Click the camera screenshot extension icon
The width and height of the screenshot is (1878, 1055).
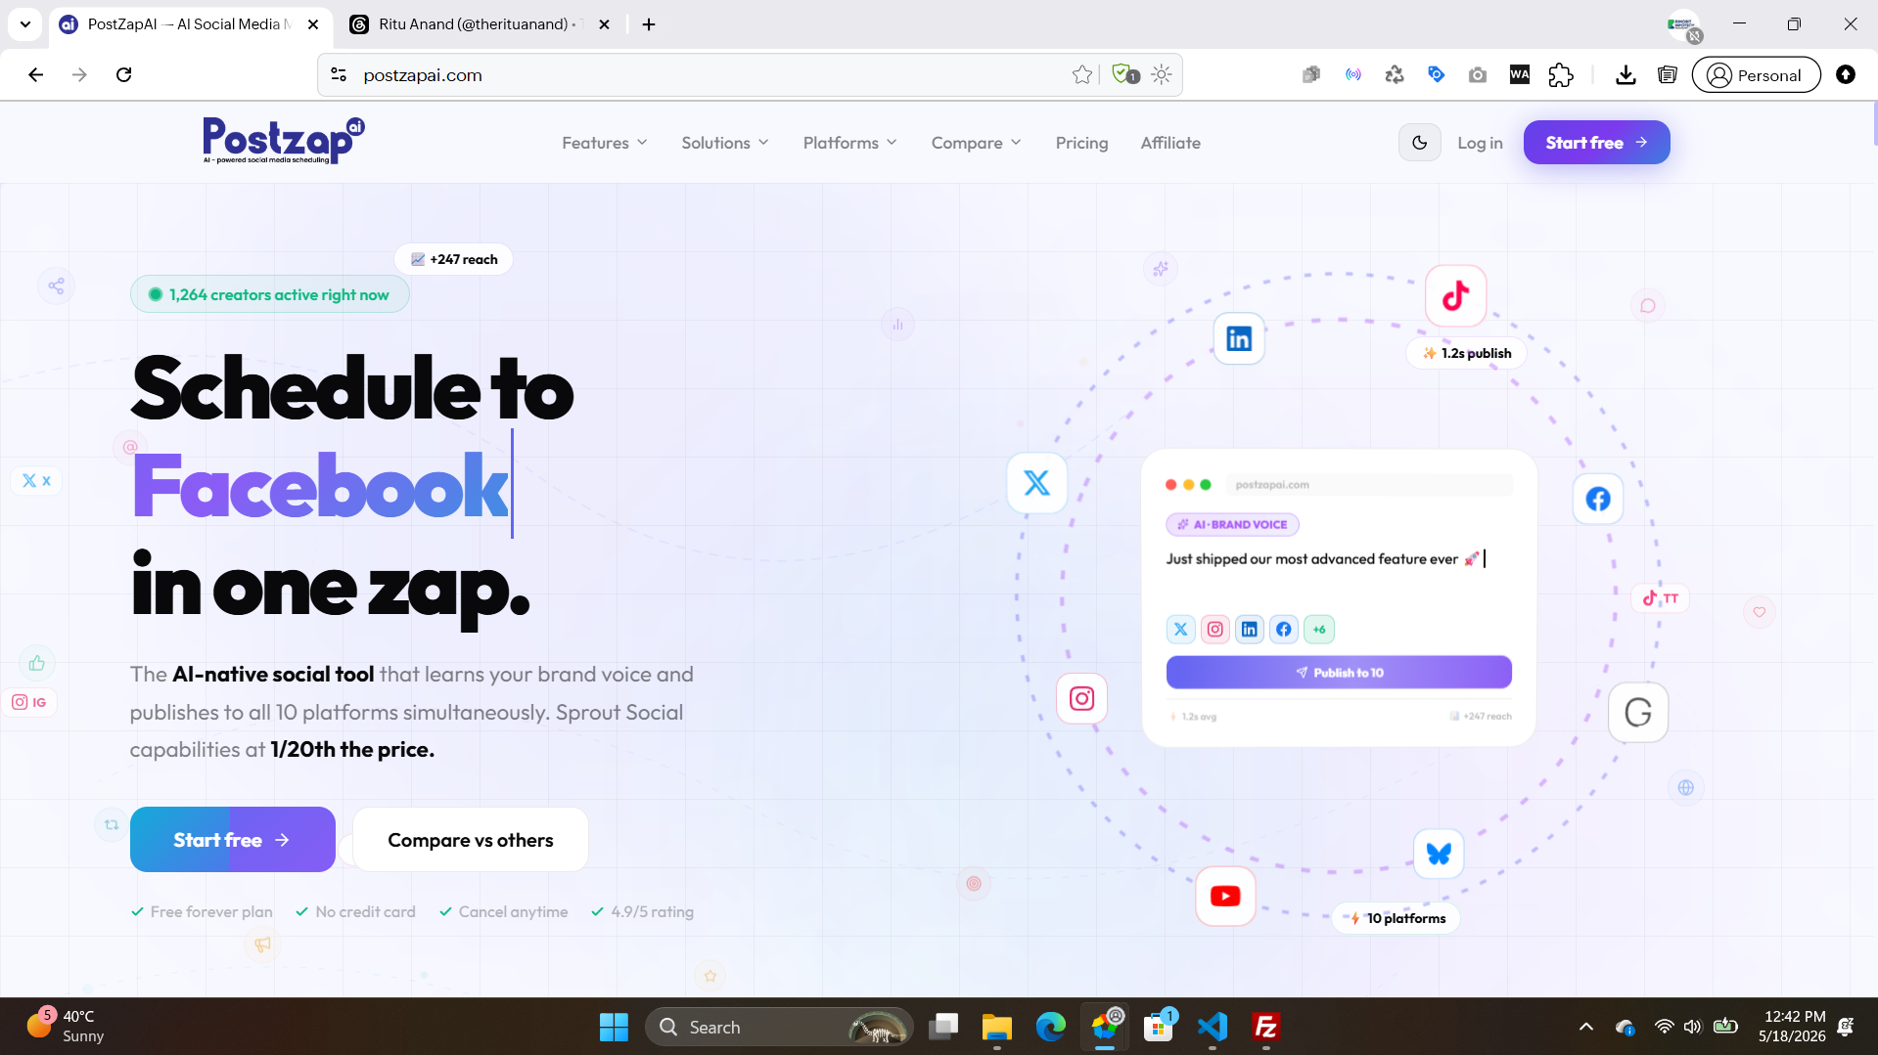click(1478, 75)
